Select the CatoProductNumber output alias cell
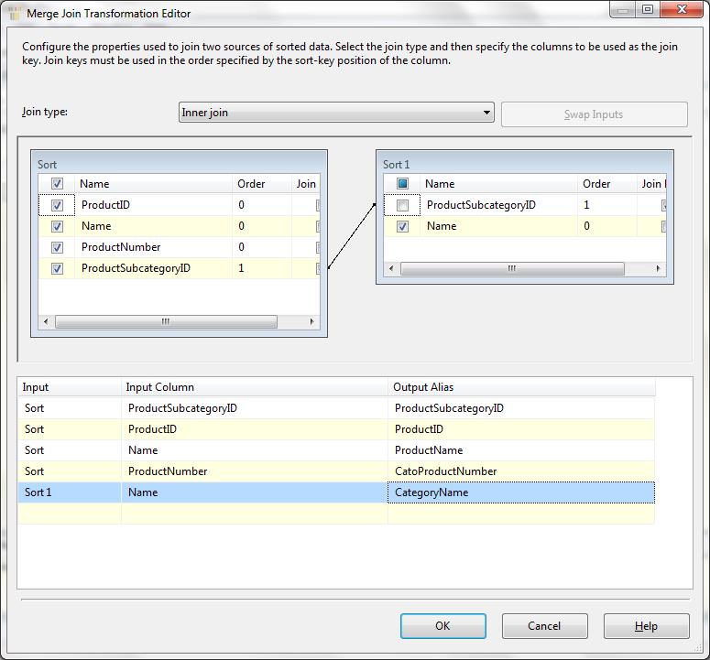Viewport: 710px width, 660px height. click(x=520, y=471)
